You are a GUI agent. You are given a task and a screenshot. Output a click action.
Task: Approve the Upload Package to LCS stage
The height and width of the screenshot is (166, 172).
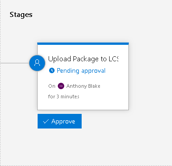click(x=60, y=121)
